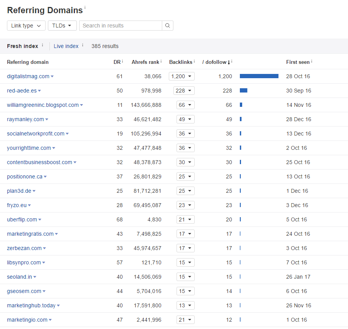
Task: Open the plan3d.de domain link
Action: tap(19, 191)
